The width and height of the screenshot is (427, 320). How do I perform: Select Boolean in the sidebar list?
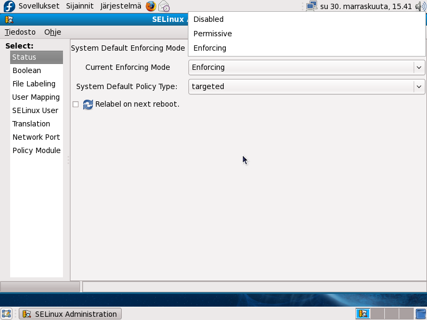click(27, 70)
